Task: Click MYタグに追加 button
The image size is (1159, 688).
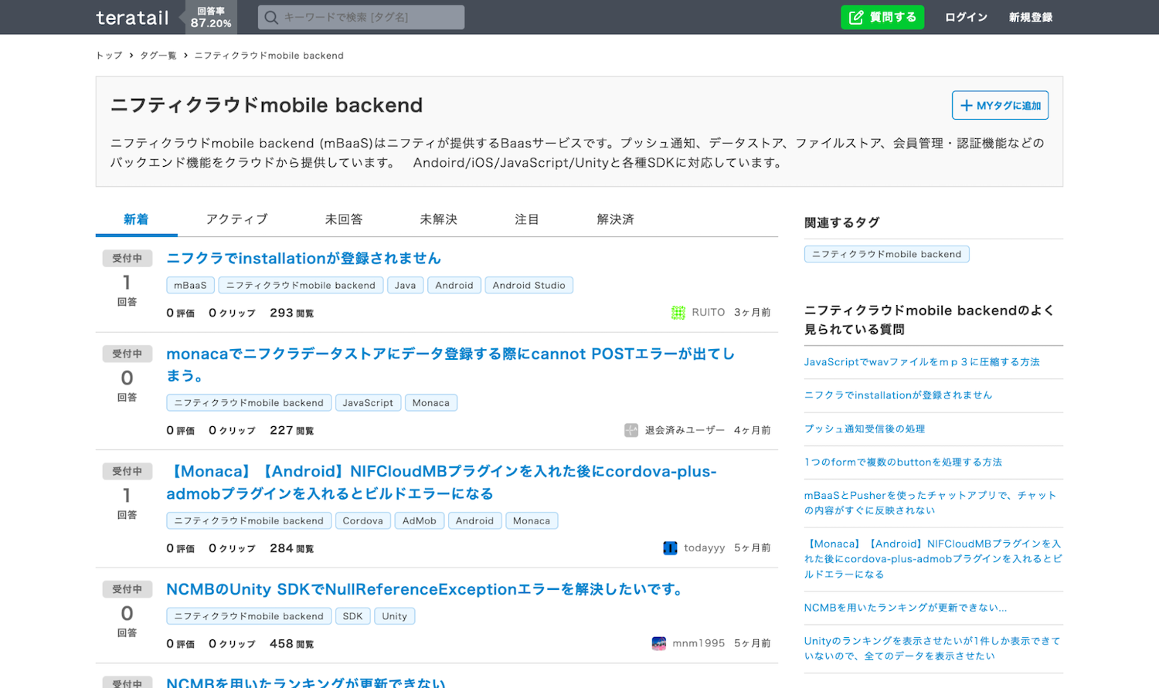Action: pyautogui.click(x=1000, y=105)
